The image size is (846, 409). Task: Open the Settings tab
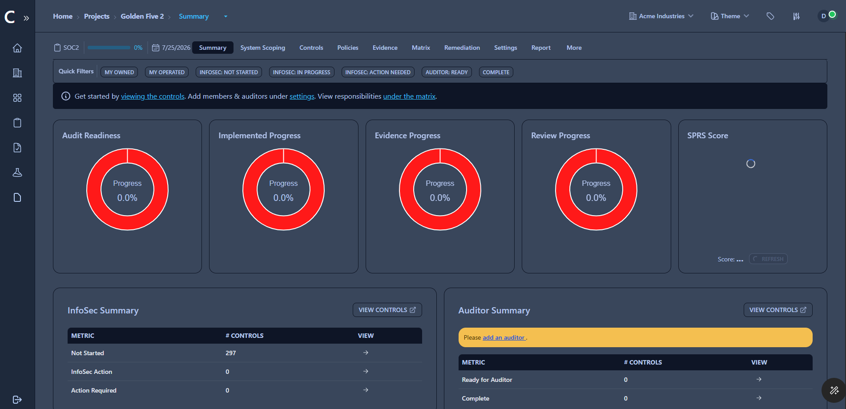click(506, 48)
